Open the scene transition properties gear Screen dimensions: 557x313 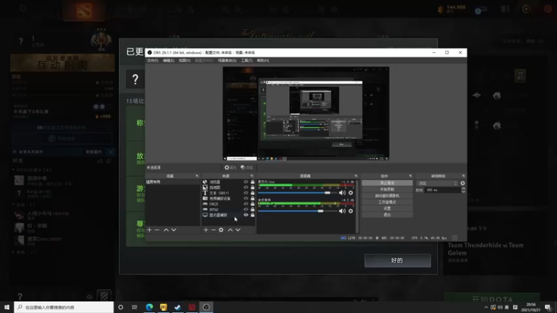coord(462,183)
